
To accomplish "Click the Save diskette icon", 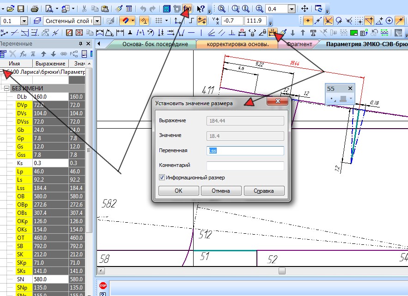I will (x=20, y=9).
